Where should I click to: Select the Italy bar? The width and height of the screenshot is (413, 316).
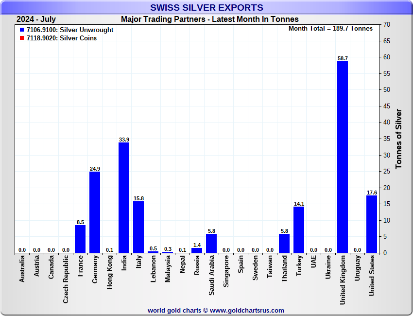(138, 227)
